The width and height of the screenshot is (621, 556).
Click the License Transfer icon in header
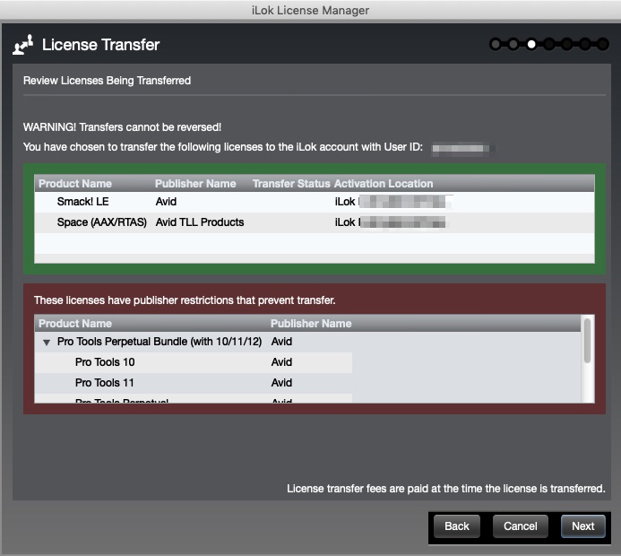pyautogui.click(x=22, y=44)
